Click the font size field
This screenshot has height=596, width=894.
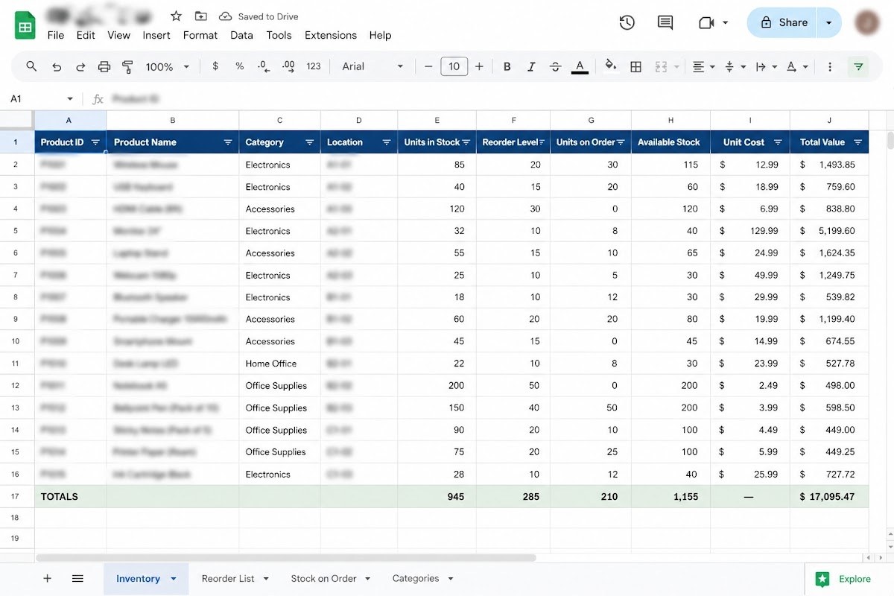(x=454, y=66)
